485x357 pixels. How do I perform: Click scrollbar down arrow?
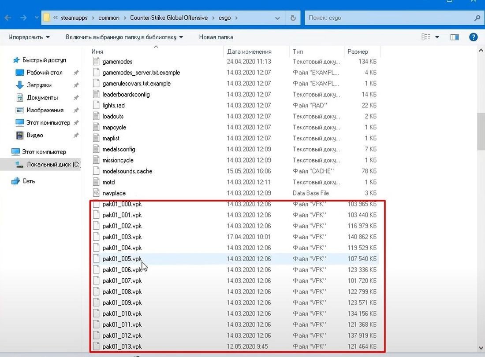481,348
